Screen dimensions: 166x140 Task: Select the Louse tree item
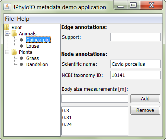pos(32,46)
